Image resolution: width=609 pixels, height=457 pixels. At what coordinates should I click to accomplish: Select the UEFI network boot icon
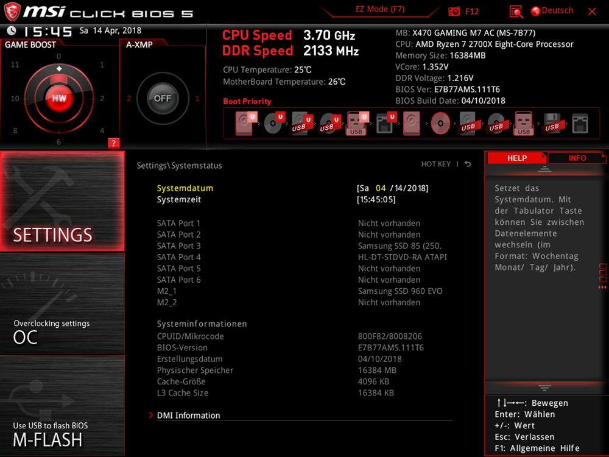385,123
